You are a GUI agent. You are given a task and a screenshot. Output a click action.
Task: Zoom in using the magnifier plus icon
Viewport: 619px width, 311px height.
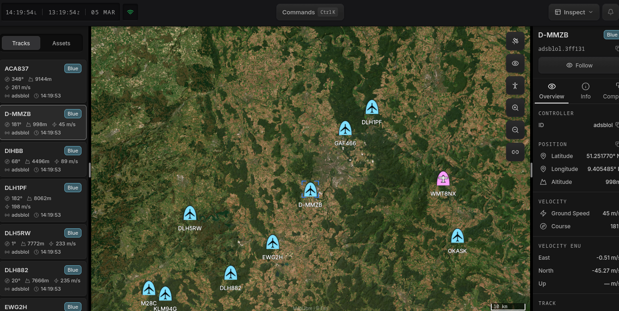click(515, 108)
